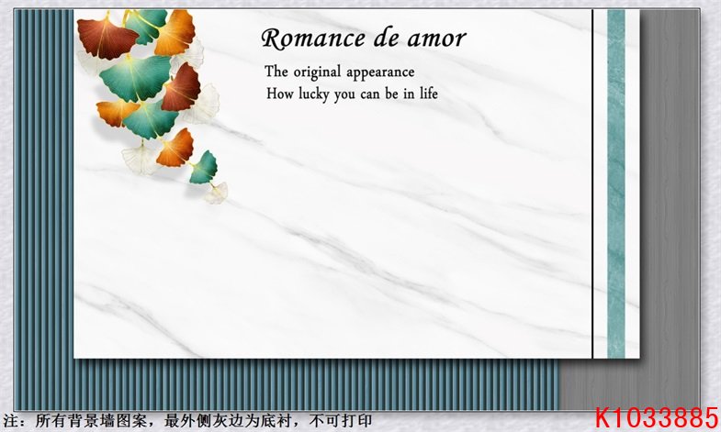Click the 'The original appearance' text line
Viewport: 721px width, 432px height.
[x=339, y=72]
